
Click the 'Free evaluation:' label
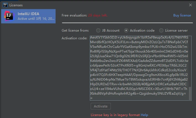pyautogui.click(x=74, y=15)
